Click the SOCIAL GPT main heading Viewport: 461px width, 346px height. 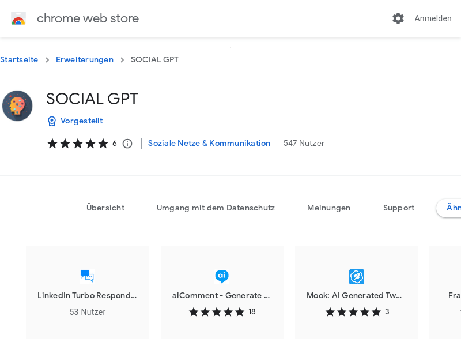pos(92,99)
